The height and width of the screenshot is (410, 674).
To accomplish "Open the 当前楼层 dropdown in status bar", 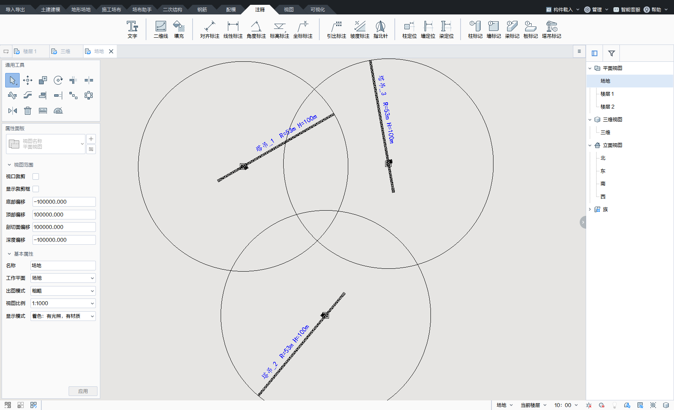I will click(534, 405).
